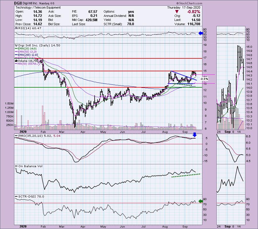
Task: Click the -0.82% percent change value
Action: click(193, 12)
